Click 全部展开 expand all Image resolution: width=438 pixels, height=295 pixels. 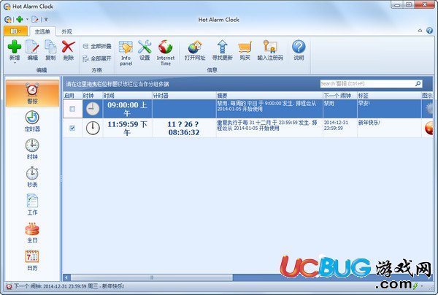tap(97, 58)
